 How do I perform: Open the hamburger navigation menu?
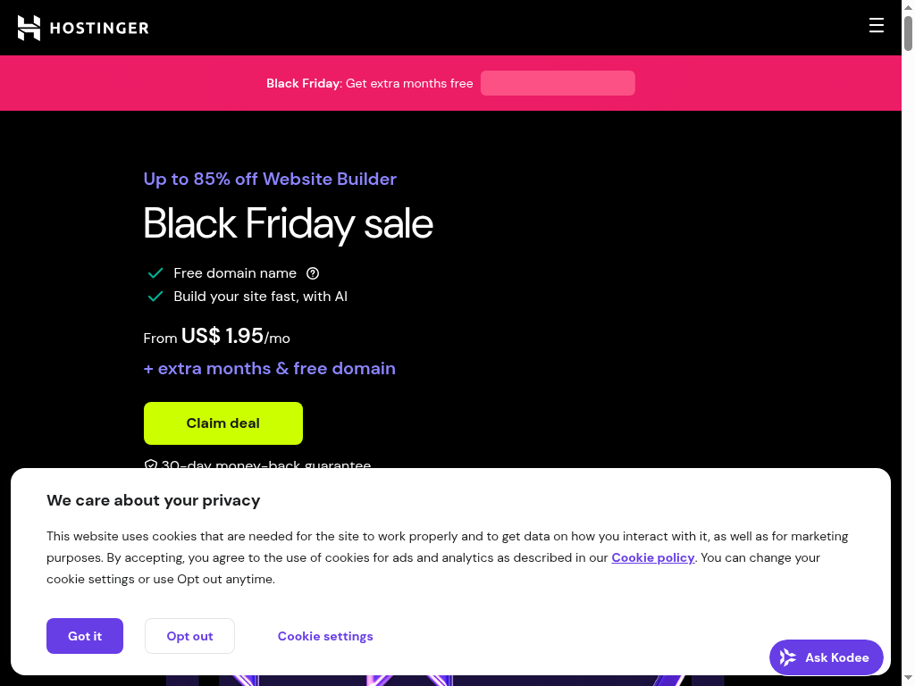click(877, 25)
